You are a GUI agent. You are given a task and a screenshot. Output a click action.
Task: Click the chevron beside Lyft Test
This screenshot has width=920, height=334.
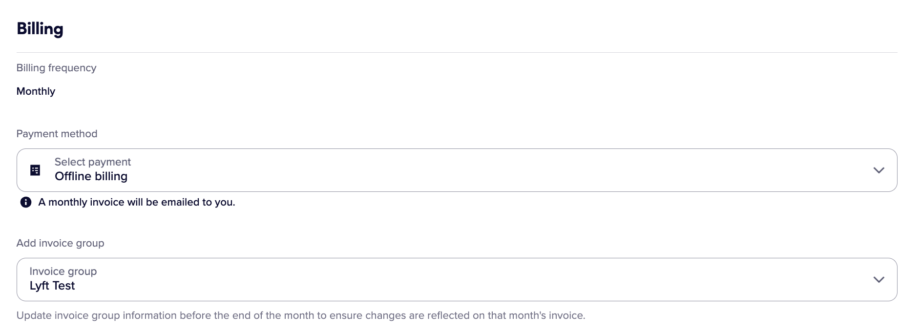[878, 279]
